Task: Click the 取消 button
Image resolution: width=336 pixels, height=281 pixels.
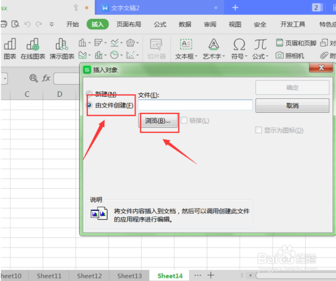Action: click(x=292, y=106)
